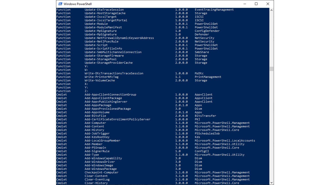Maximize the Windows PowerShell window
Image resolution: width=330 pixels, height=185 pixels.
click(256, 4)
